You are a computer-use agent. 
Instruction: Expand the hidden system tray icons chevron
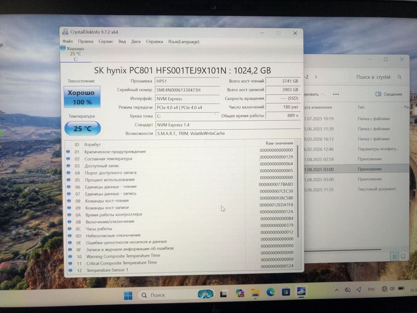click(x=336, y=290)
